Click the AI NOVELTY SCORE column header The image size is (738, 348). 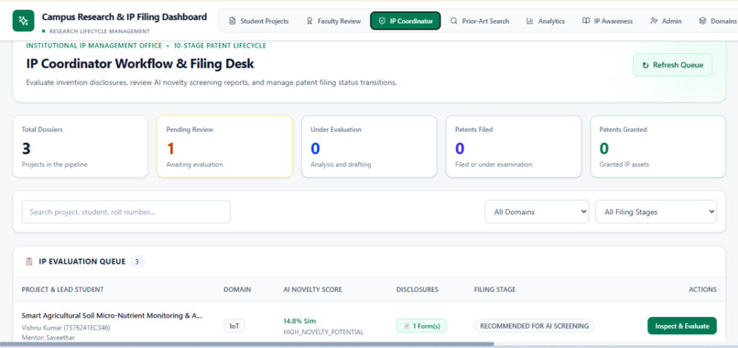[312, 289]
